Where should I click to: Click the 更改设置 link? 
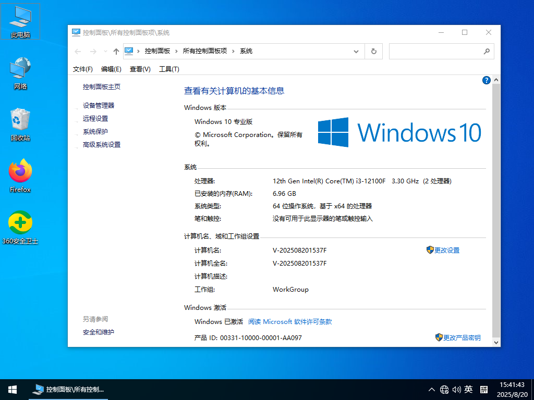[x=447, y=250]
